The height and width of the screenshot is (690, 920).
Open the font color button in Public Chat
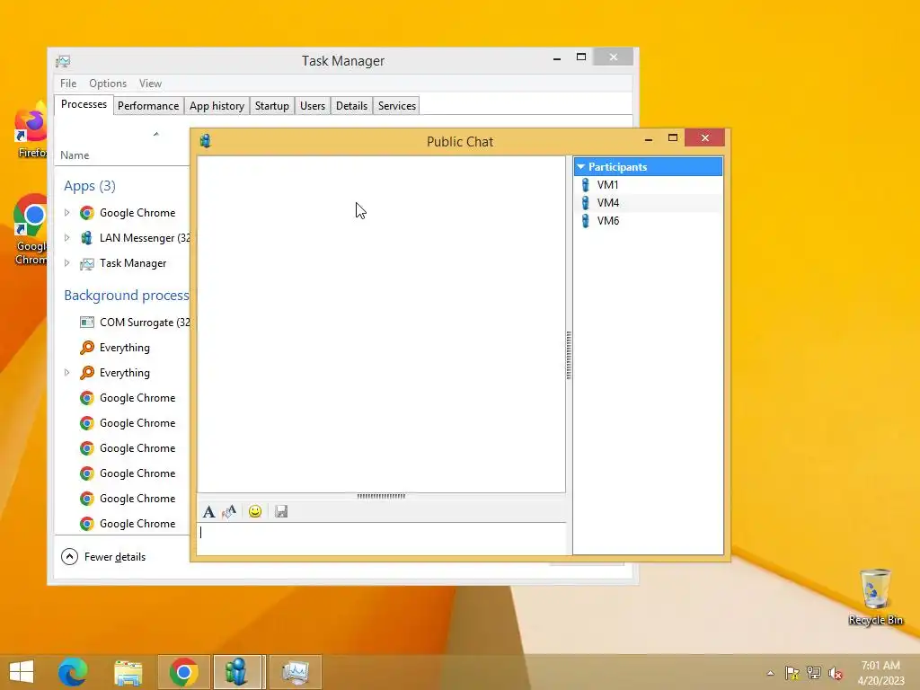point(229,511)
